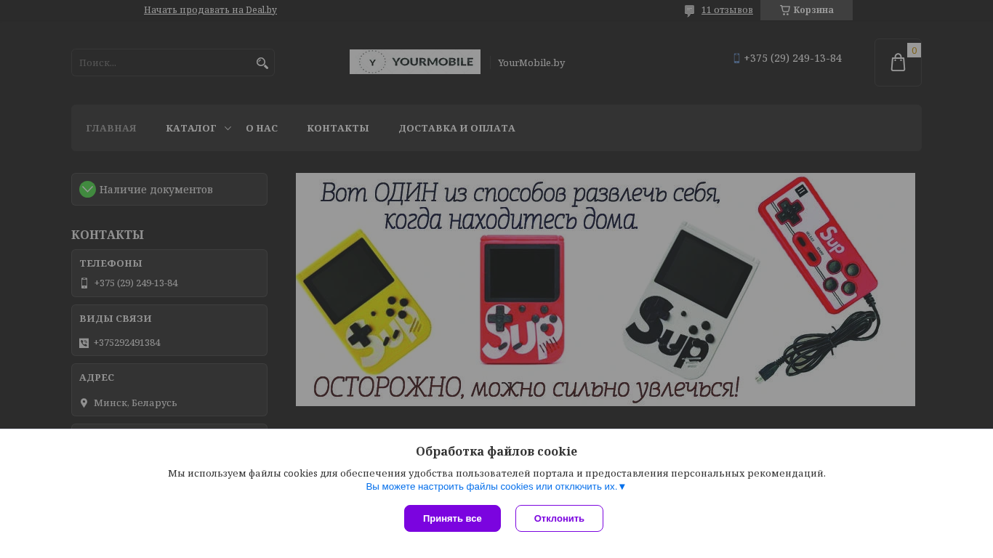Click the Viber contact icon
This screenshot has width=993, height=558.
coord(84,343)
